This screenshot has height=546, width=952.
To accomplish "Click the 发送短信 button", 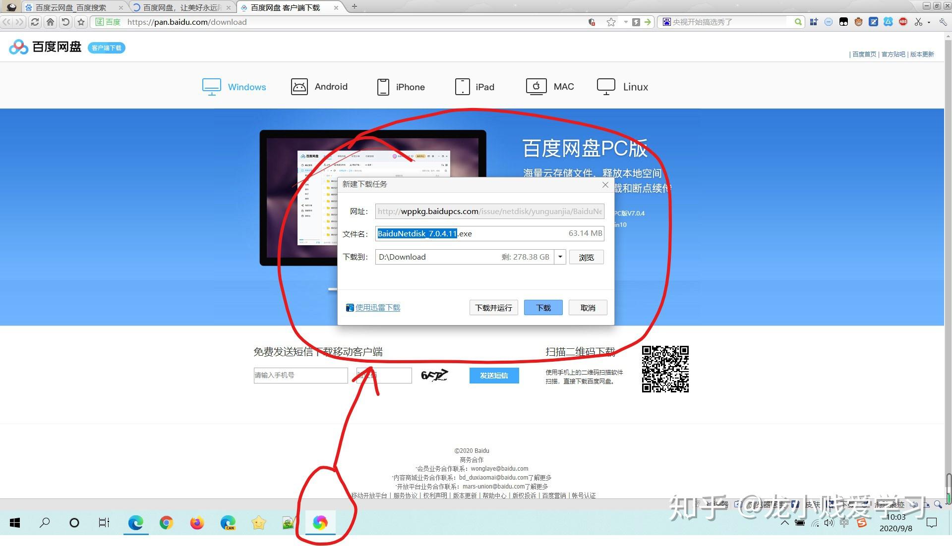I will pos(494,376).
